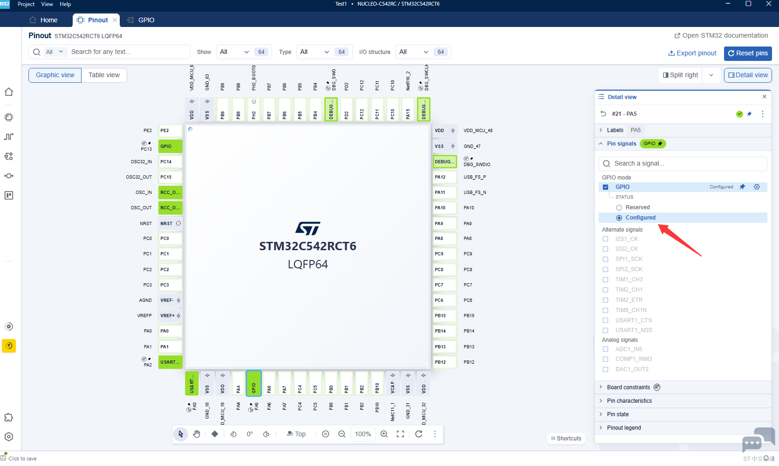
Task: Switch to the GPIO tab
Action: 141,20
